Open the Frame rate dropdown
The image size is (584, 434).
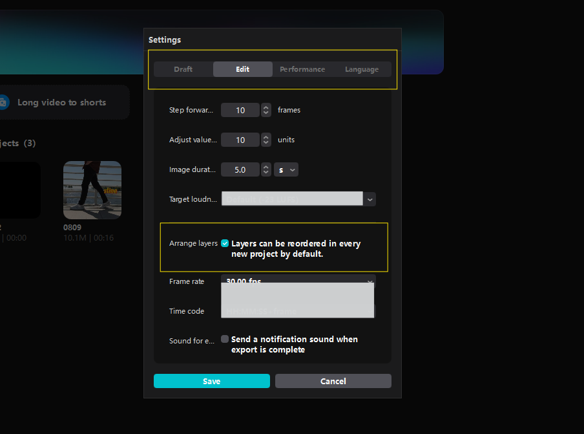click(x=370, y=281)
